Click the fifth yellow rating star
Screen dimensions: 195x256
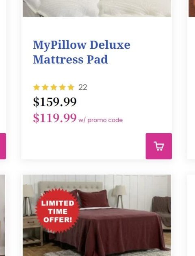71,87
